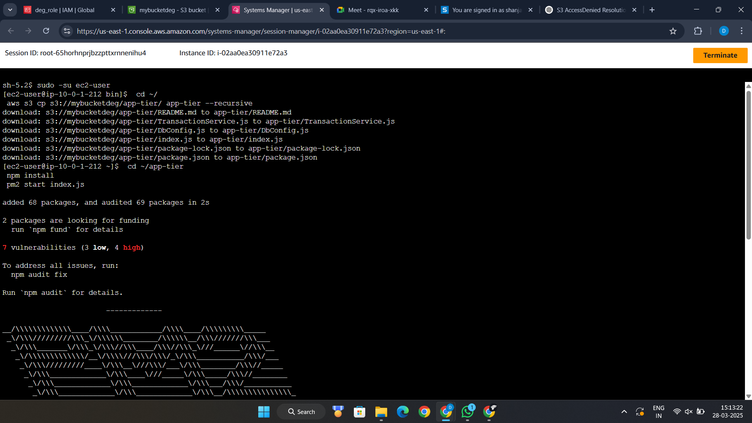
Task: Click the 'added 68 packages' output line
Action: click(x=106, y=203)
